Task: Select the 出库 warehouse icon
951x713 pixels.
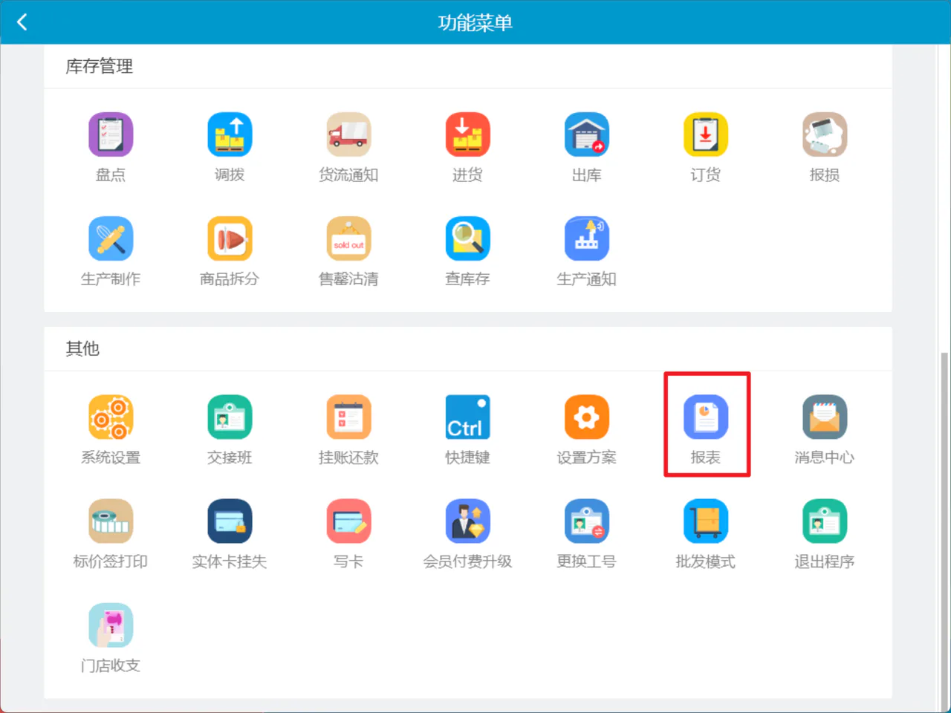Action: point(586,134)
